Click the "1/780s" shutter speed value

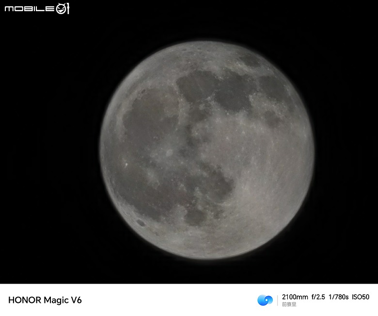point(338,297)
